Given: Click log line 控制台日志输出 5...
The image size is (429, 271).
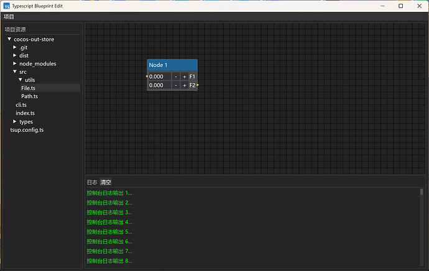Looking at the screenshot, I should (109, 232).
